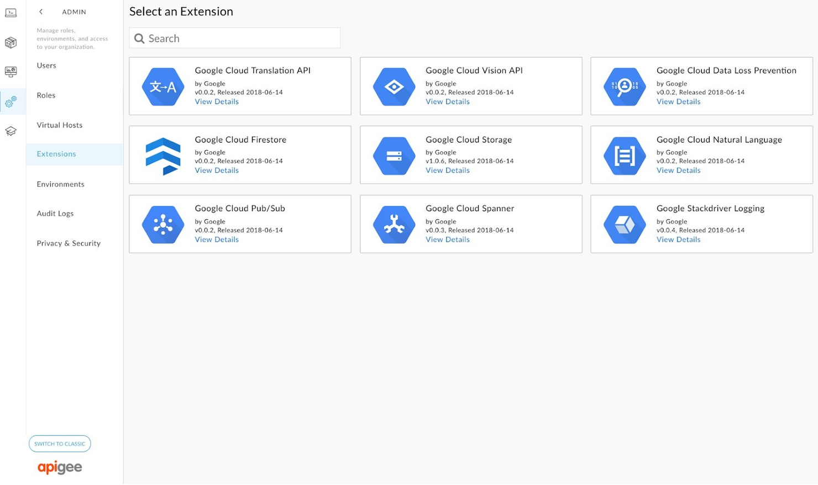Select the Admin gears icon in sidebar
Image resolution: width=818 pixels, height=485 pixels.
click(x=11, y=102)
